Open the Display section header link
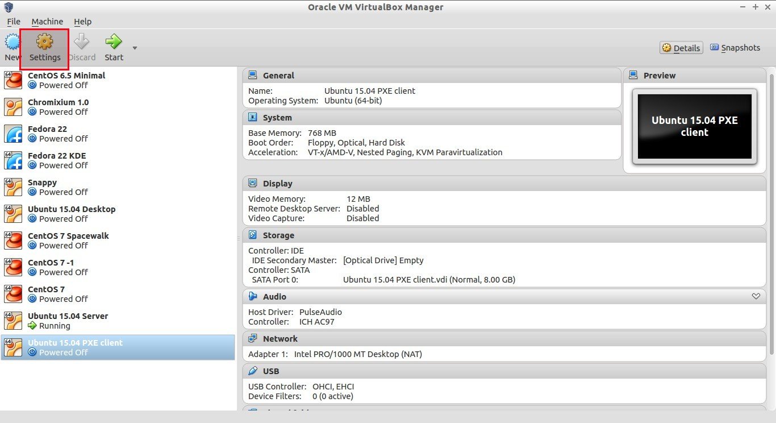This screenshot has height=423, width=776. pyautogui.click(x=278, y=184)
